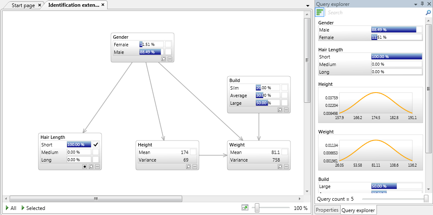Click the Selected run button
This screenshot has height=215, width=433.
click(33, 208)
